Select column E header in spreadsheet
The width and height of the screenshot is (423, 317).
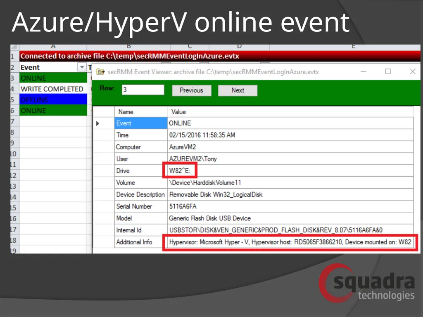345,47
